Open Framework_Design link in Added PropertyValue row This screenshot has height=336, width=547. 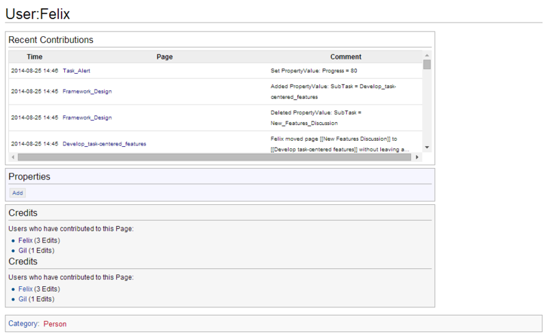(87, 91)
